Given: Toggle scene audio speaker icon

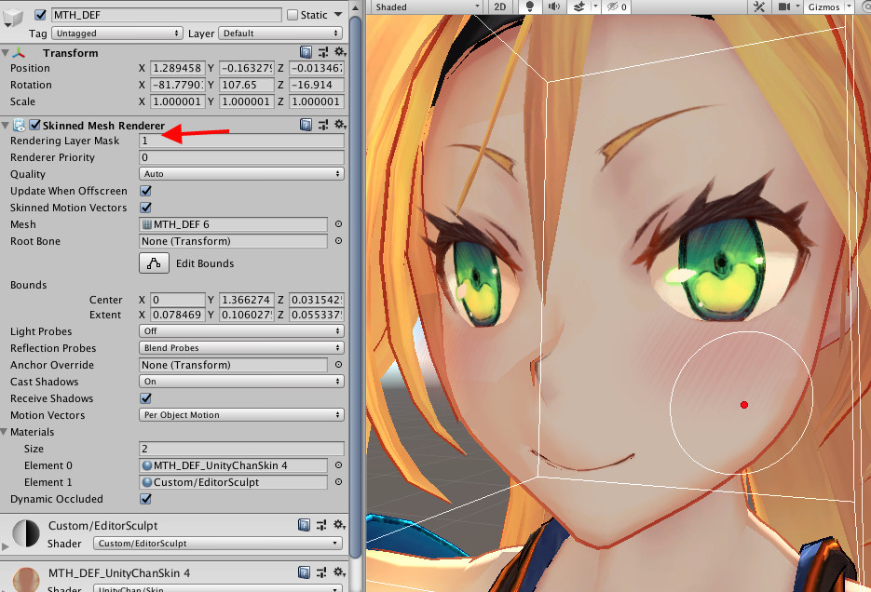Looking at the screenshot, I should 554,7.
